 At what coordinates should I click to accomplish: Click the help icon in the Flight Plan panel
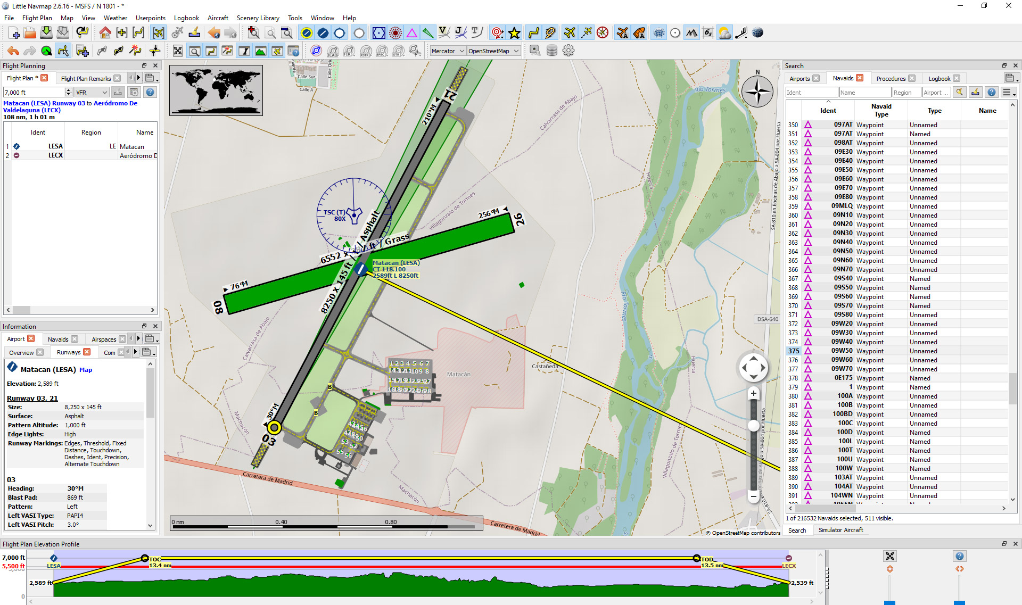(x=151, y=92)
